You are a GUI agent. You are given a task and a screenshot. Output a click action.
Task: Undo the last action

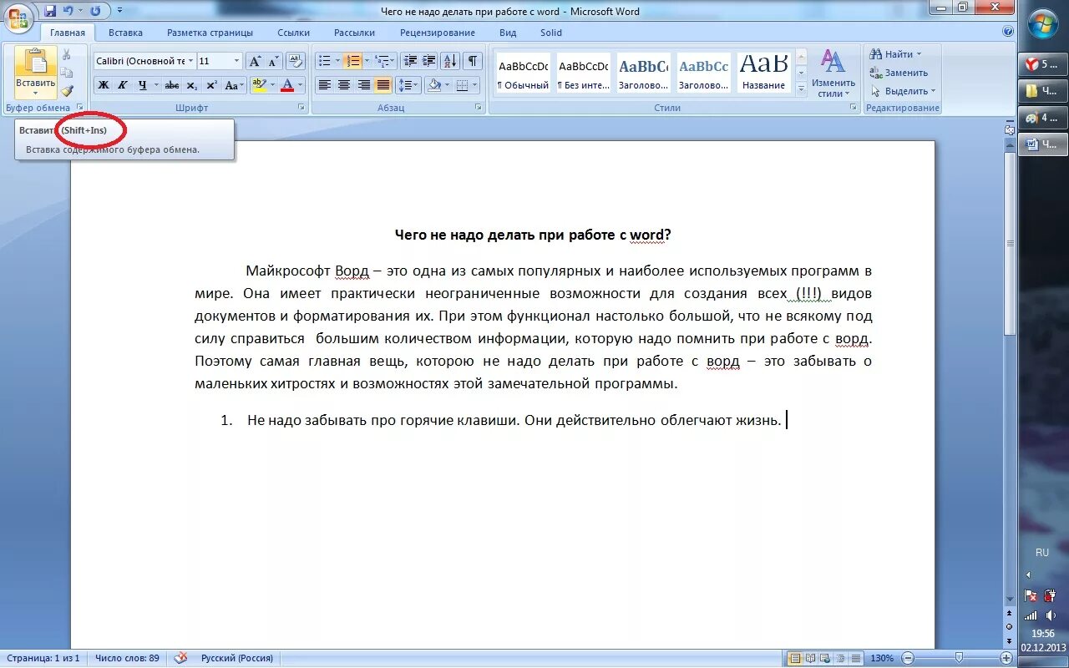68,11
